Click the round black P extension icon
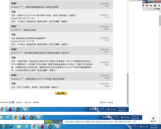The height and width of the screenshot is (129, 161). pyautogui.click(x=155, y=5)
